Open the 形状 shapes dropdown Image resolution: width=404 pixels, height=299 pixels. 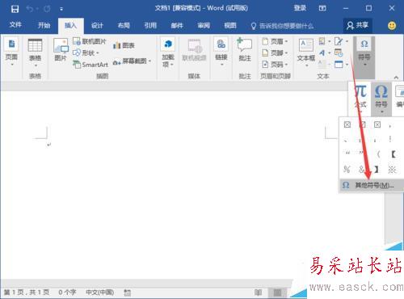(86, 53)
